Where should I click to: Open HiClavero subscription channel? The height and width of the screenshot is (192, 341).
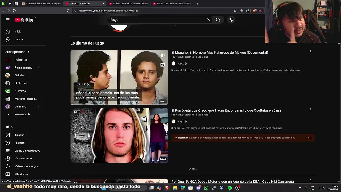[x=23, y=83]
